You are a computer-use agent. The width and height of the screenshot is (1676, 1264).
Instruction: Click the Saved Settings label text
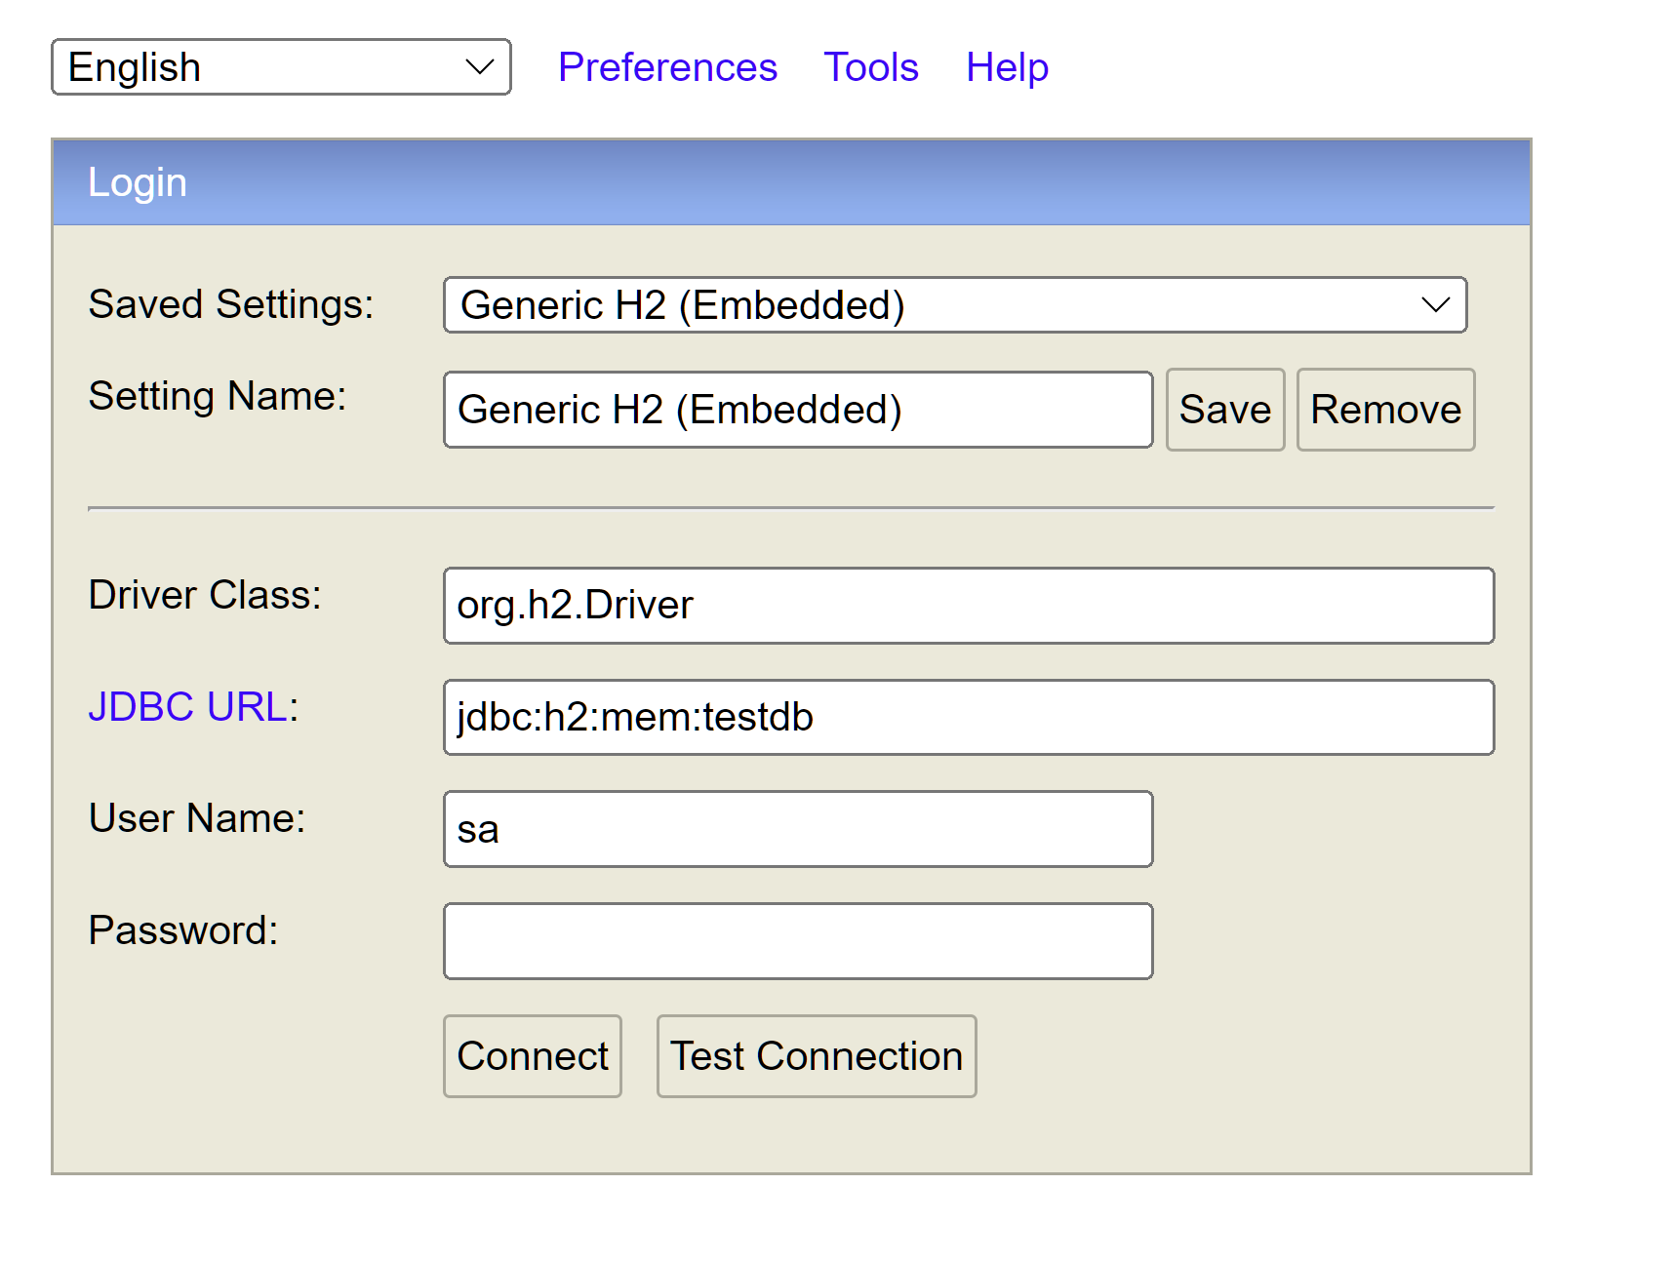(230, 304)
